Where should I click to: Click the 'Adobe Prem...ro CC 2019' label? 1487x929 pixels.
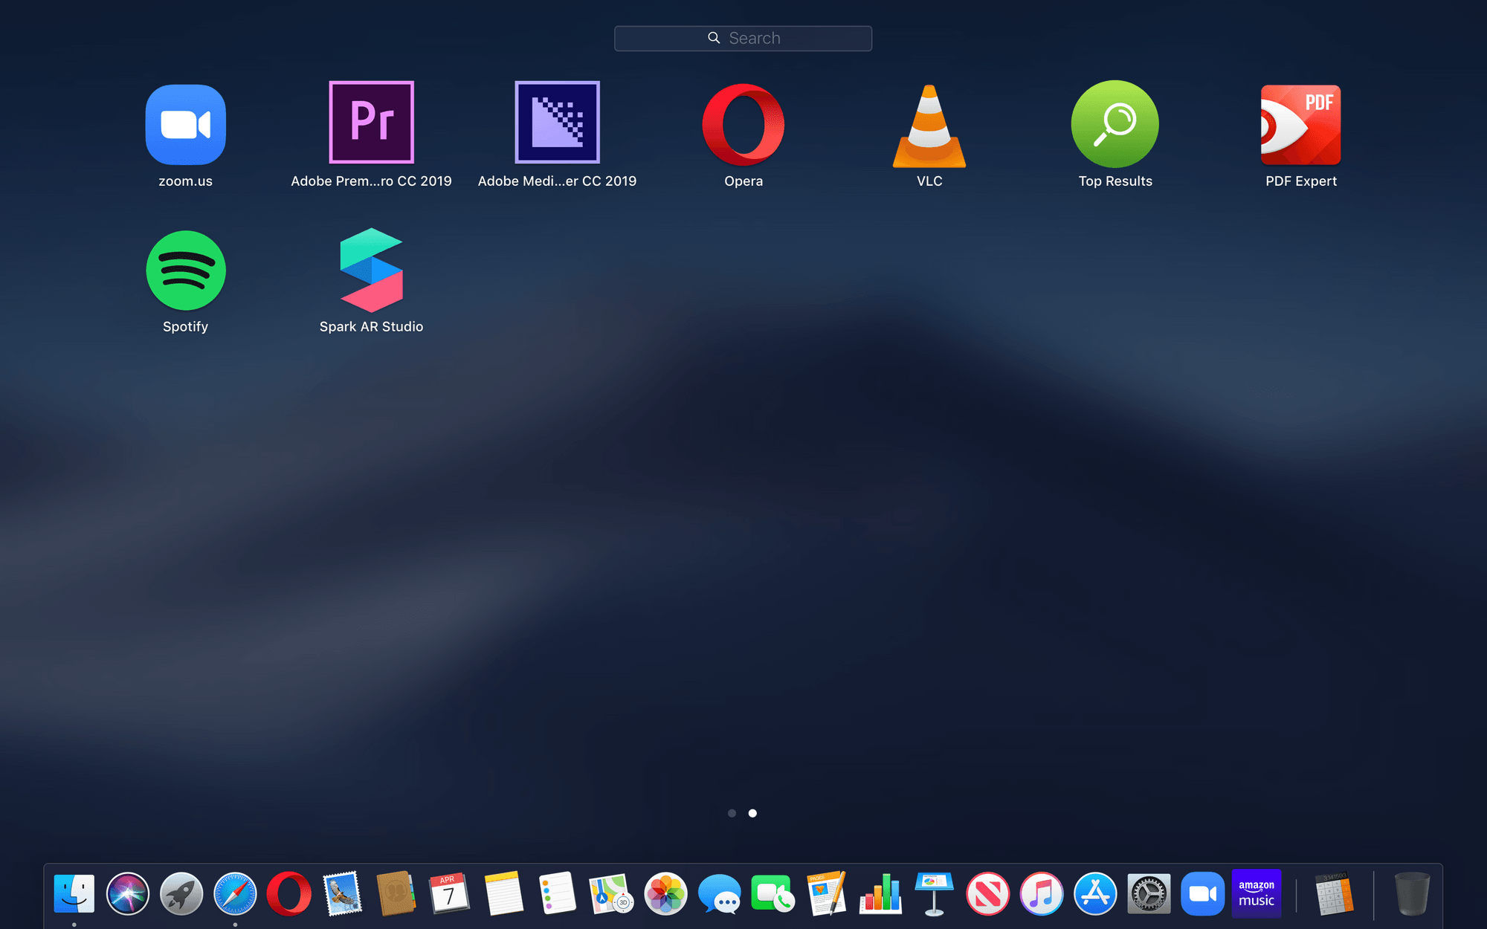click(x=371, y=181)
